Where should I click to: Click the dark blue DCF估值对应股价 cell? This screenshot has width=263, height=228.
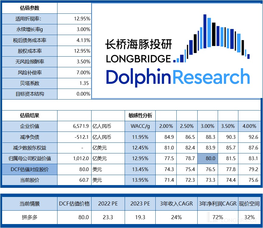pos(29,169)
